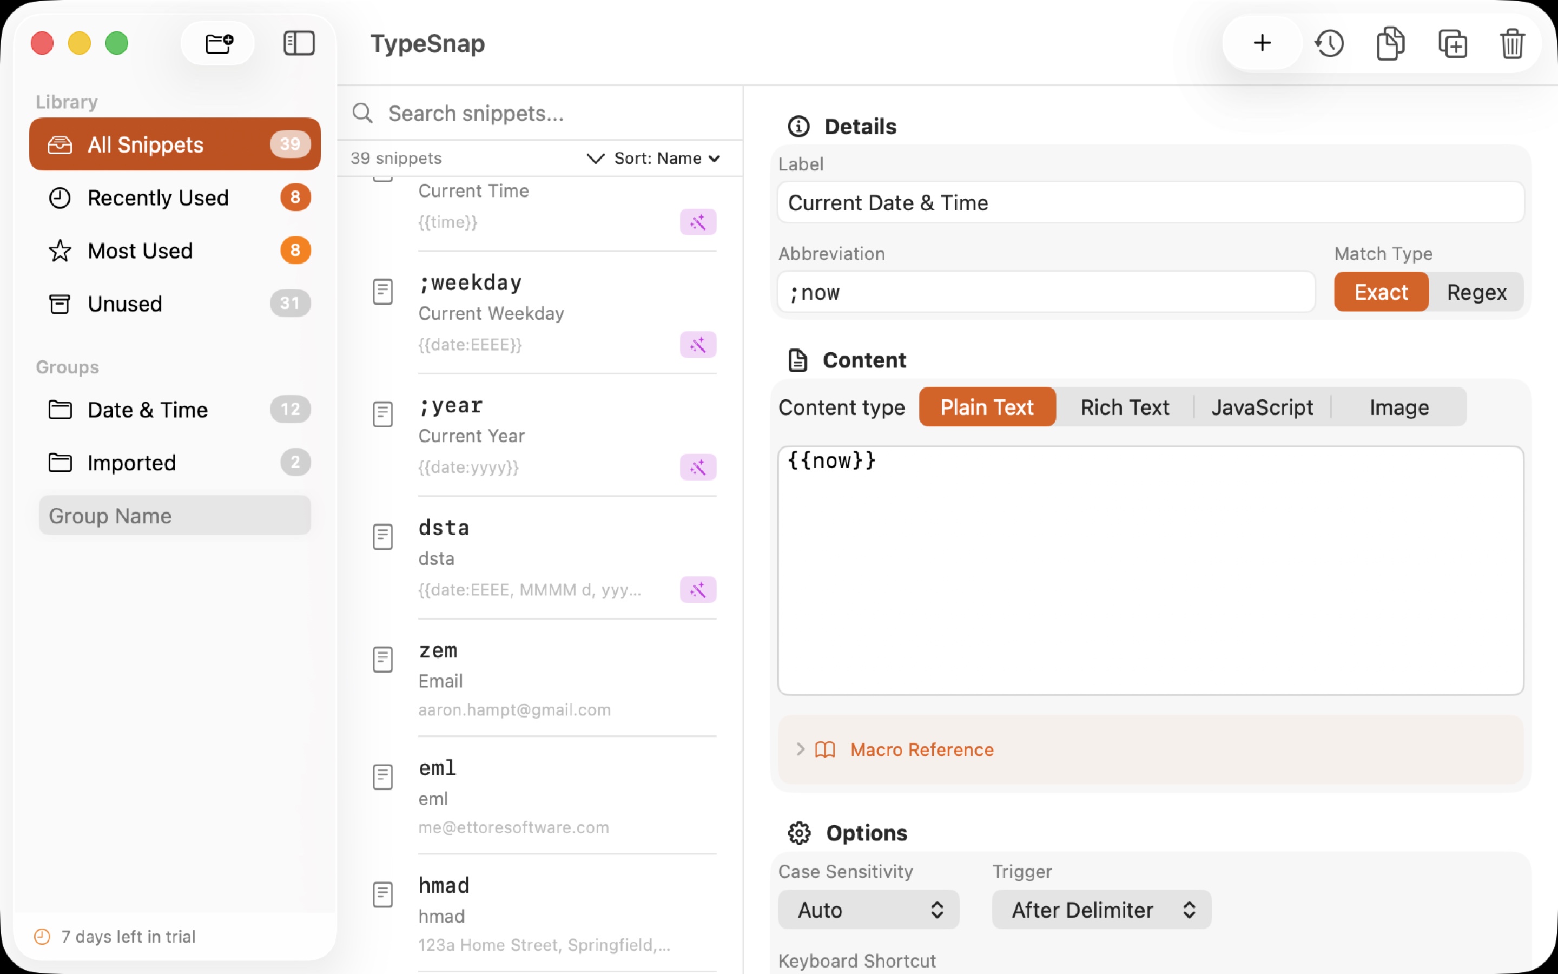Duplicate snippet with the add-copy icon
1558x974 pixels.
(1453, 43)
